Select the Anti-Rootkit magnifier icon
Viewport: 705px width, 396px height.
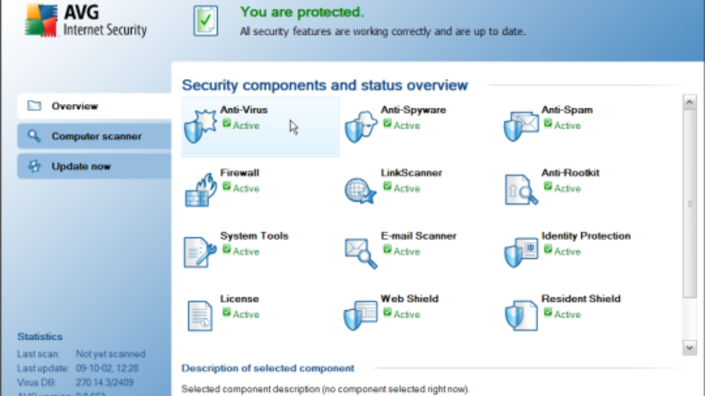pos(521,189)
